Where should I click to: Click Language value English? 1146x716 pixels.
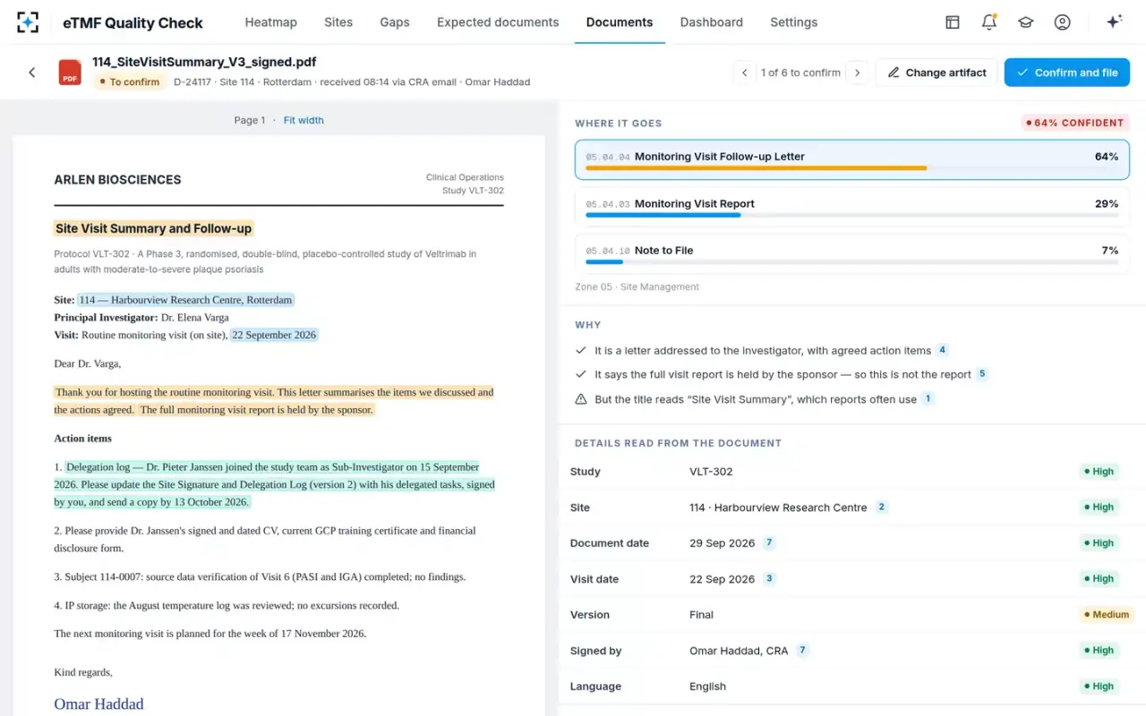pos(707,686)
